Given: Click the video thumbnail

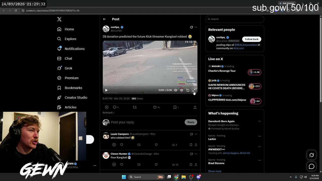Looking at the screenshot, I should [x=150, y=67].
